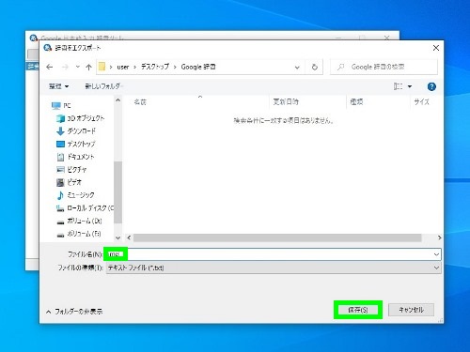Open ドキュメント in the sidebar
The width and height of the screenshot is (470, 352).
point(75,157)
